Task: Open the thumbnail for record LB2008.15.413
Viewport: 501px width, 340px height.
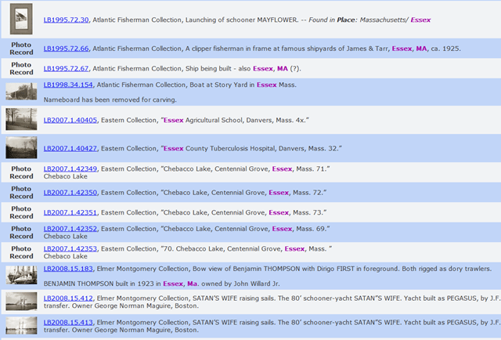Action: [21, 326]
